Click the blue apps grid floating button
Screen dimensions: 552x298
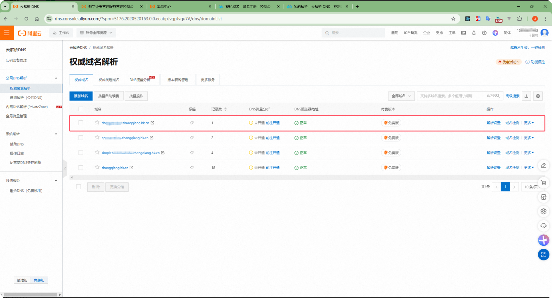tap(544, 254)
